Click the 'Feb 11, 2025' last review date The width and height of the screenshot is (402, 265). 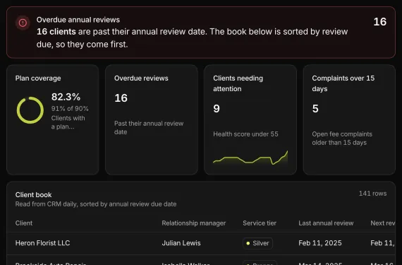click(320, 243)
